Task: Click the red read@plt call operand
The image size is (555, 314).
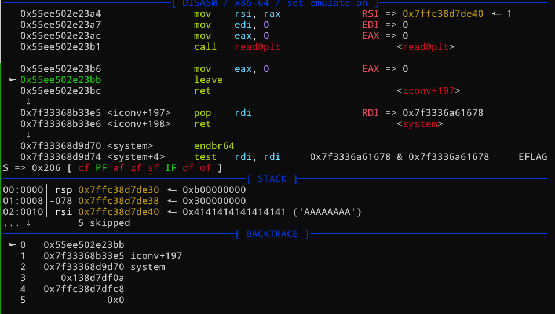Action: coord(257,47)
